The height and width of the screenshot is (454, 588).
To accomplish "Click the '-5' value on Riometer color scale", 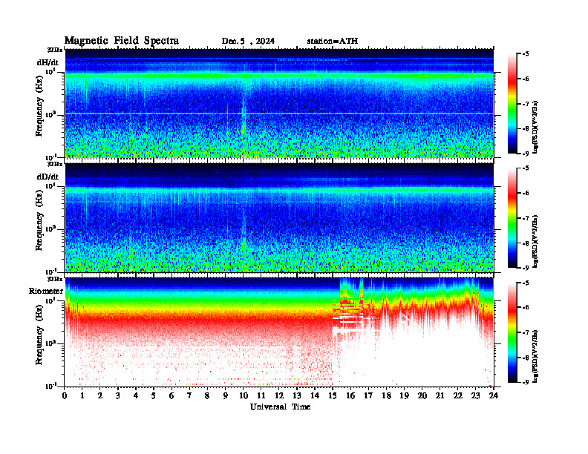I will click(526, 283).
